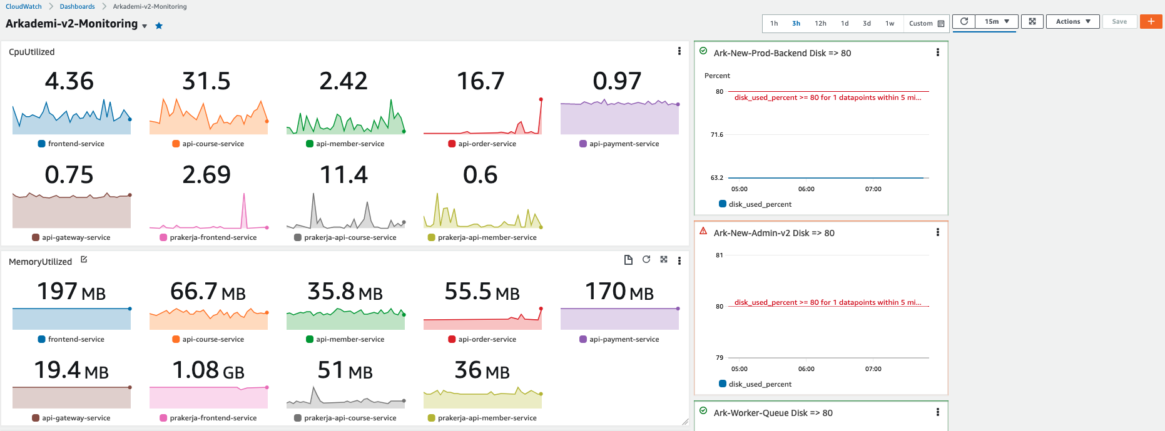This screenshot has width=1165, height=431.
Task: Open the Custom time range picker
Action: 926,24
